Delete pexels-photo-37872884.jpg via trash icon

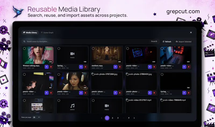click(120, 93)
